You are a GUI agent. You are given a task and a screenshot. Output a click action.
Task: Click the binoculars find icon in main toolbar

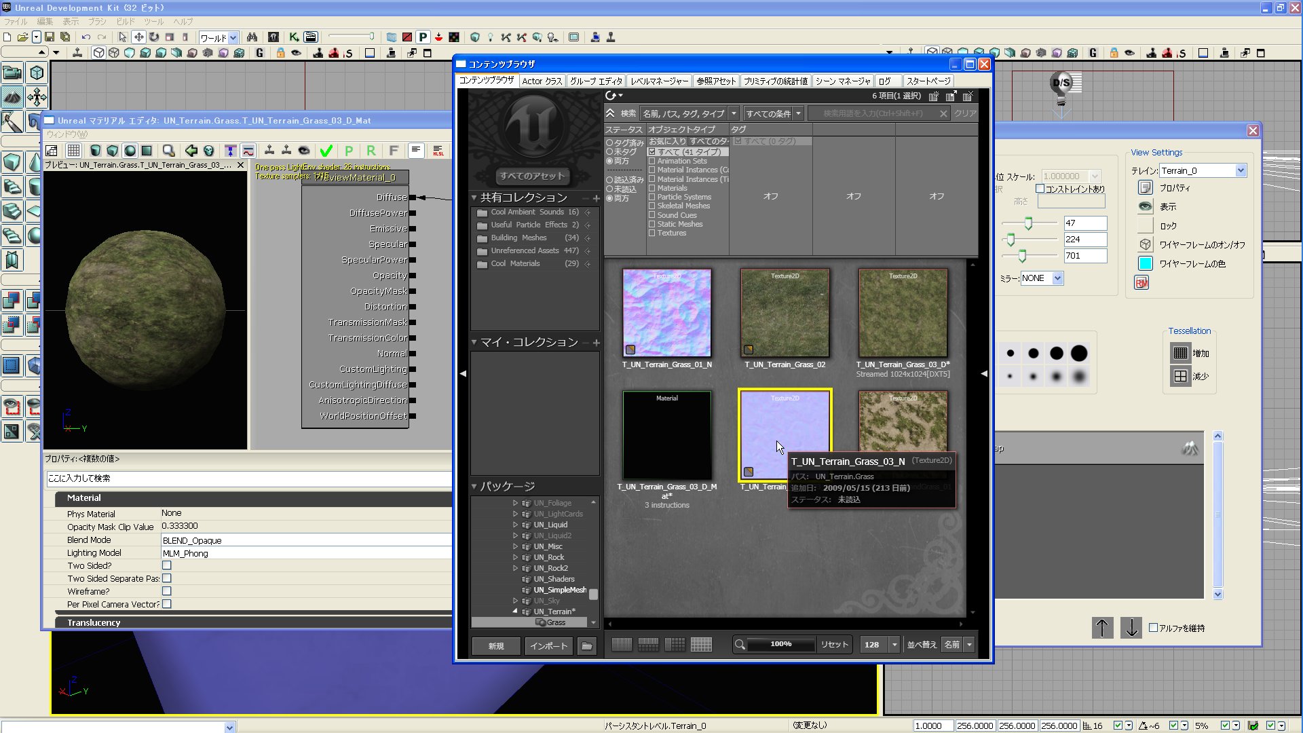pos(252,37)
